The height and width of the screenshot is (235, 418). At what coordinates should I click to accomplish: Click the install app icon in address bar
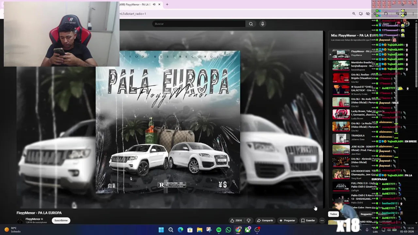coord(361,14)
